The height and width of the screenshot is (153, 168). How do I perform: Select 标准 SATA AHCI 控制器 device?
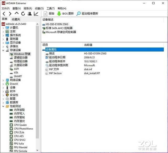click(x=57, y=28)
